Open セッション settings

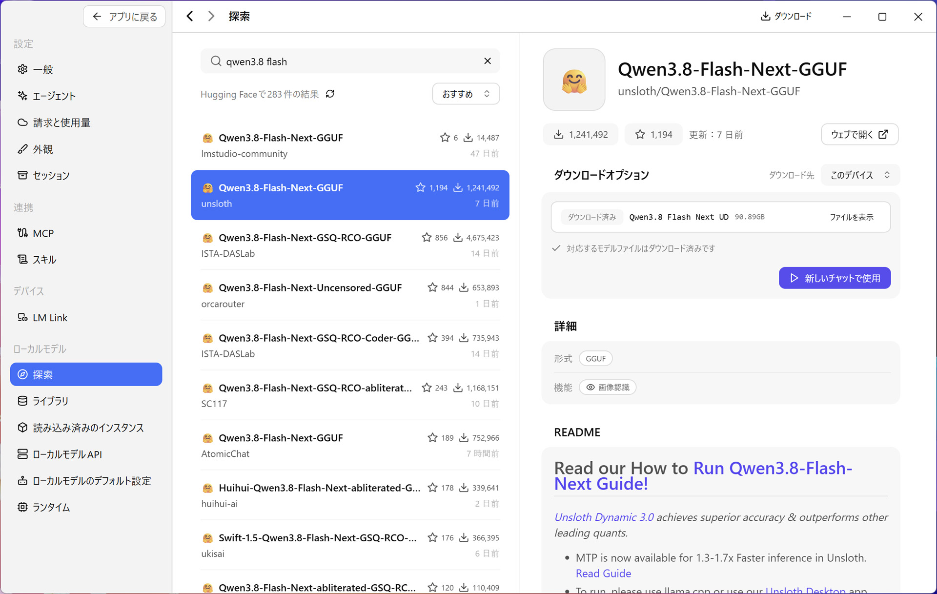pos(86,175)
